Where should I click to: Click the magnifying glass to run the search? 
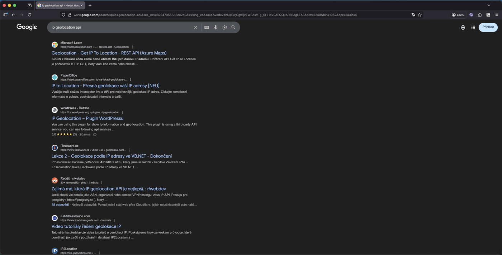[233, 27]
